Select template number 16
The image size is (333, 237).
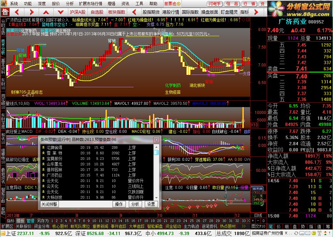tap(133, 221)
